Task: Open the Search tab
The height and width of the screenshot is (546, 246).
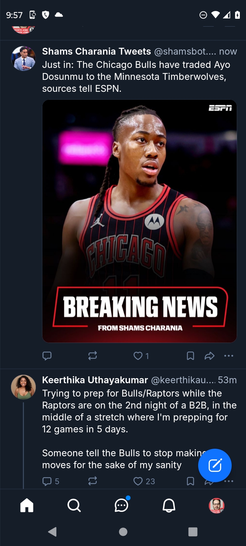Action: (74, 505)
